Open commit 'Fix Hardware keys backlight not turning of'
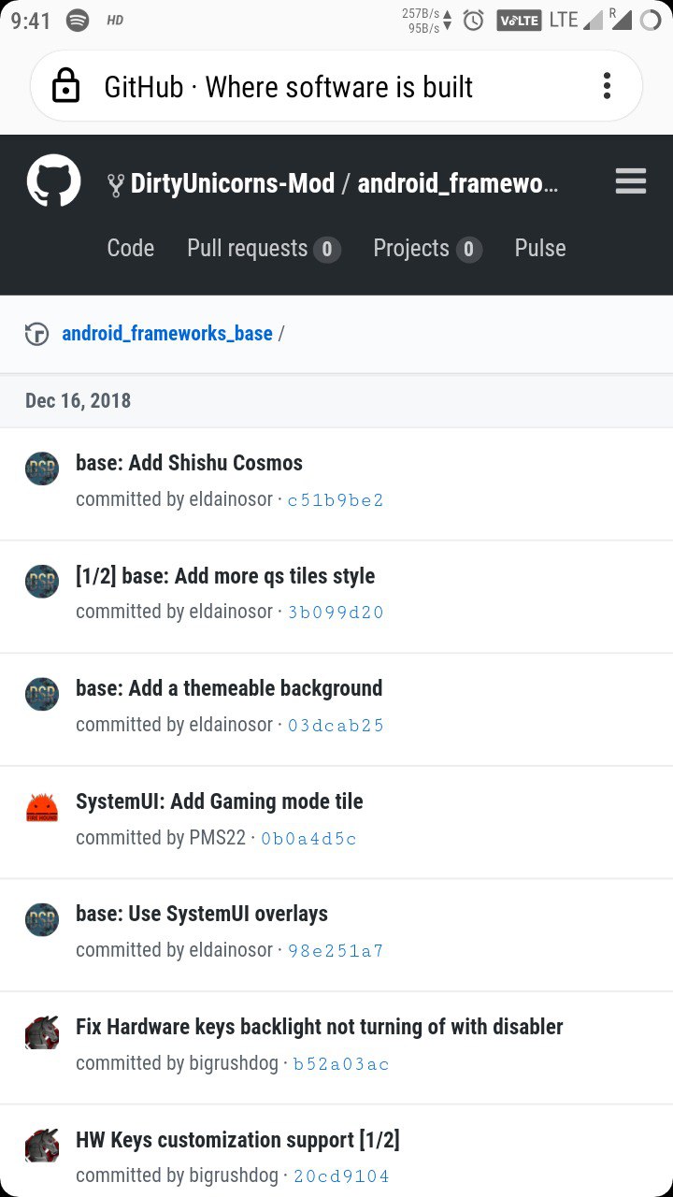The width and height of the screenshot is (673, 1197). point(320,1027)
